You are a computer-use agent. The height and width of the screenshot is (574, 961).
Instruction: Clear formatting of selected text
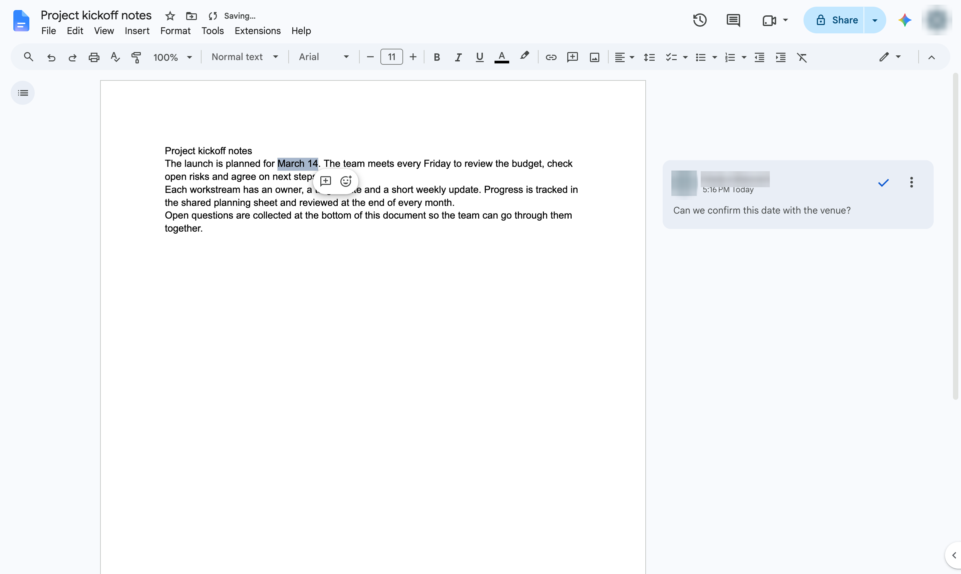[802, 57]
